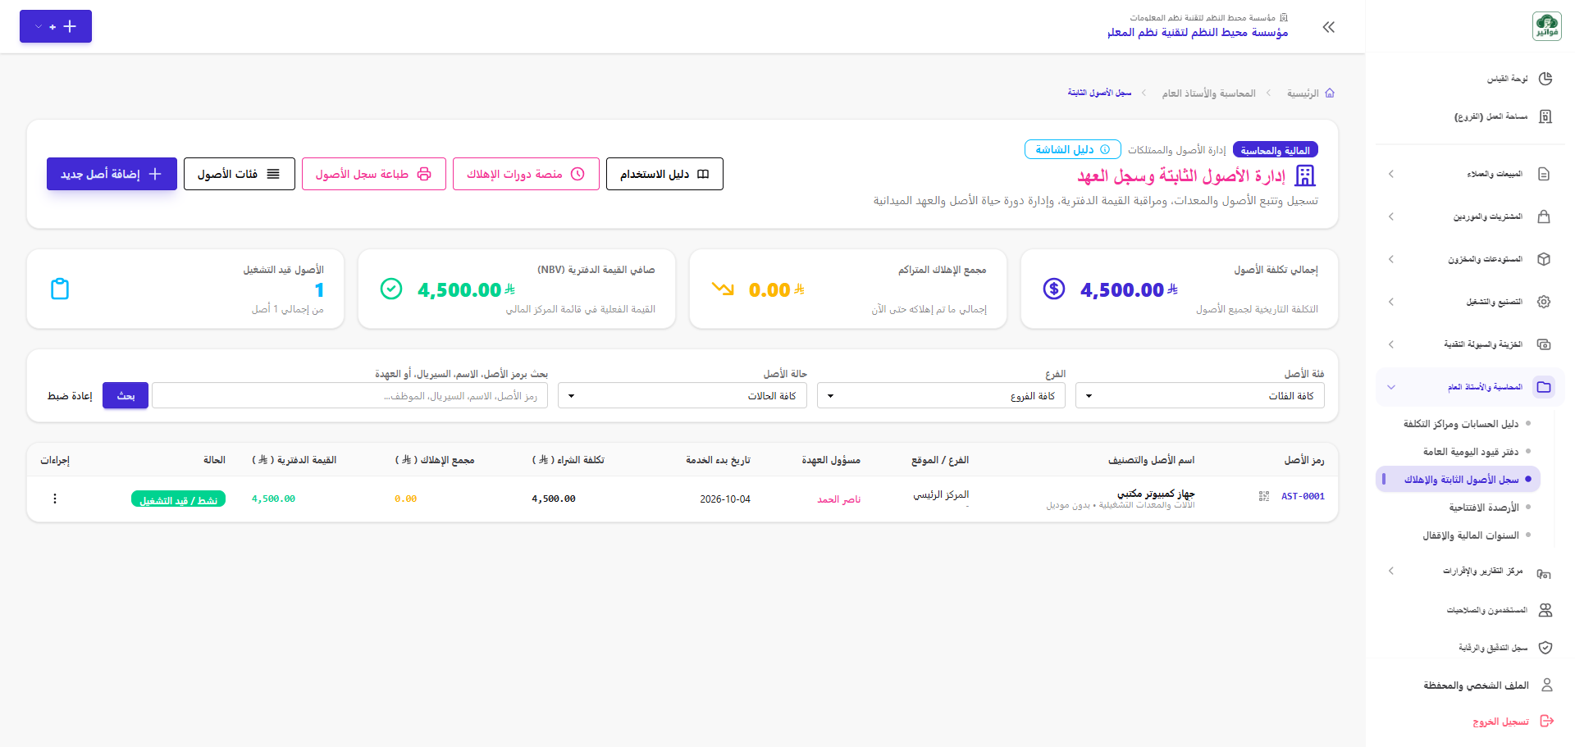The image size is (1575, 747).
Task: Click the QR code icon beside AST-0001
Action: tap(1264, 496)
